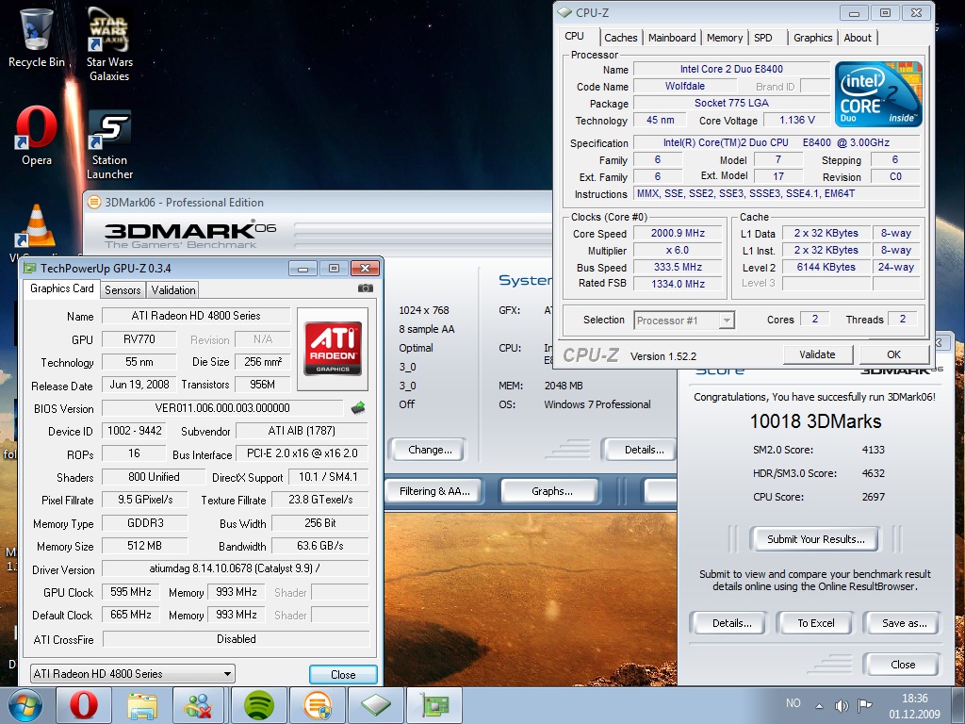Click the GPU Clock value 595 MHz
The height and width of the screenshot is (724, 965).
[130, 592]
